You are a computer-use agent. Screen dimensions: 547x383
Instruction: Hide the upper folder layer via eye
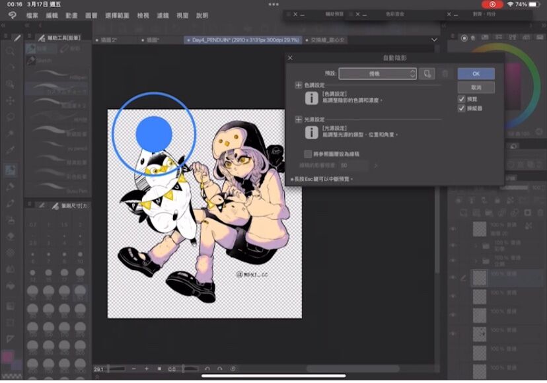coord(453,245)
